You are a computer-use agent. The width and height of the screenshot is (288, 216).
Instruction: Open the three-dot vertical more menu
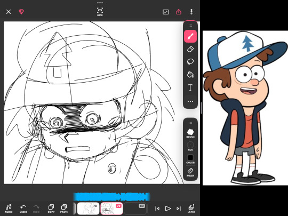191,12
